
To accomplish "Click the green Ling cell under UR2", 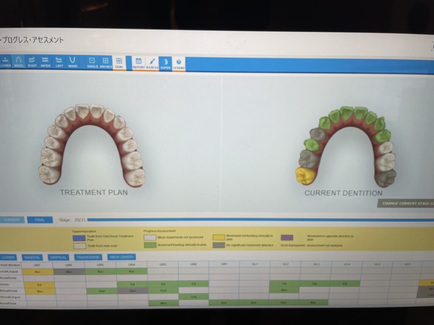I will click(193, 297).
